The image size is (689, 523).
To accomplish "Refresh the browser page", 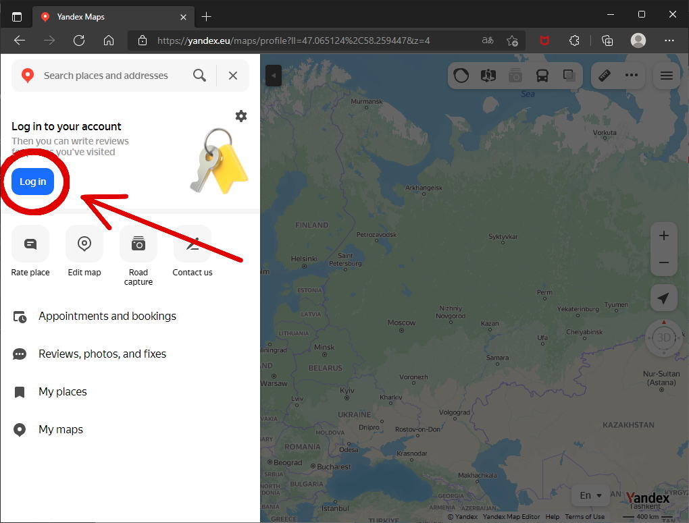I will 79,41.
